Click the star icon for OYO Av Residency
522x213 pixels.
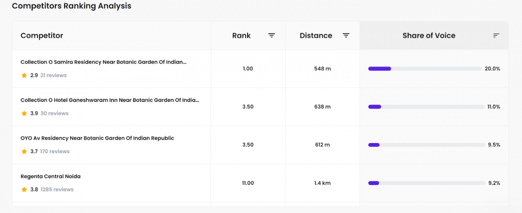[24, 151]
